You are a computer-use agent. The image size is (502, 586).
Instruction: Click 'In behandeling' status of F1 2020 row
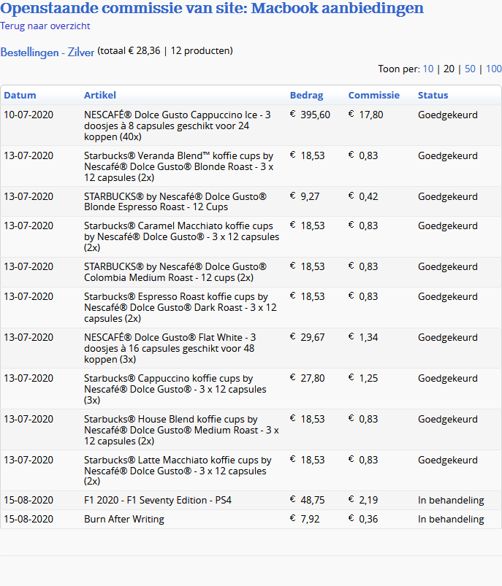pyautogui.click(x=451, y=500)
